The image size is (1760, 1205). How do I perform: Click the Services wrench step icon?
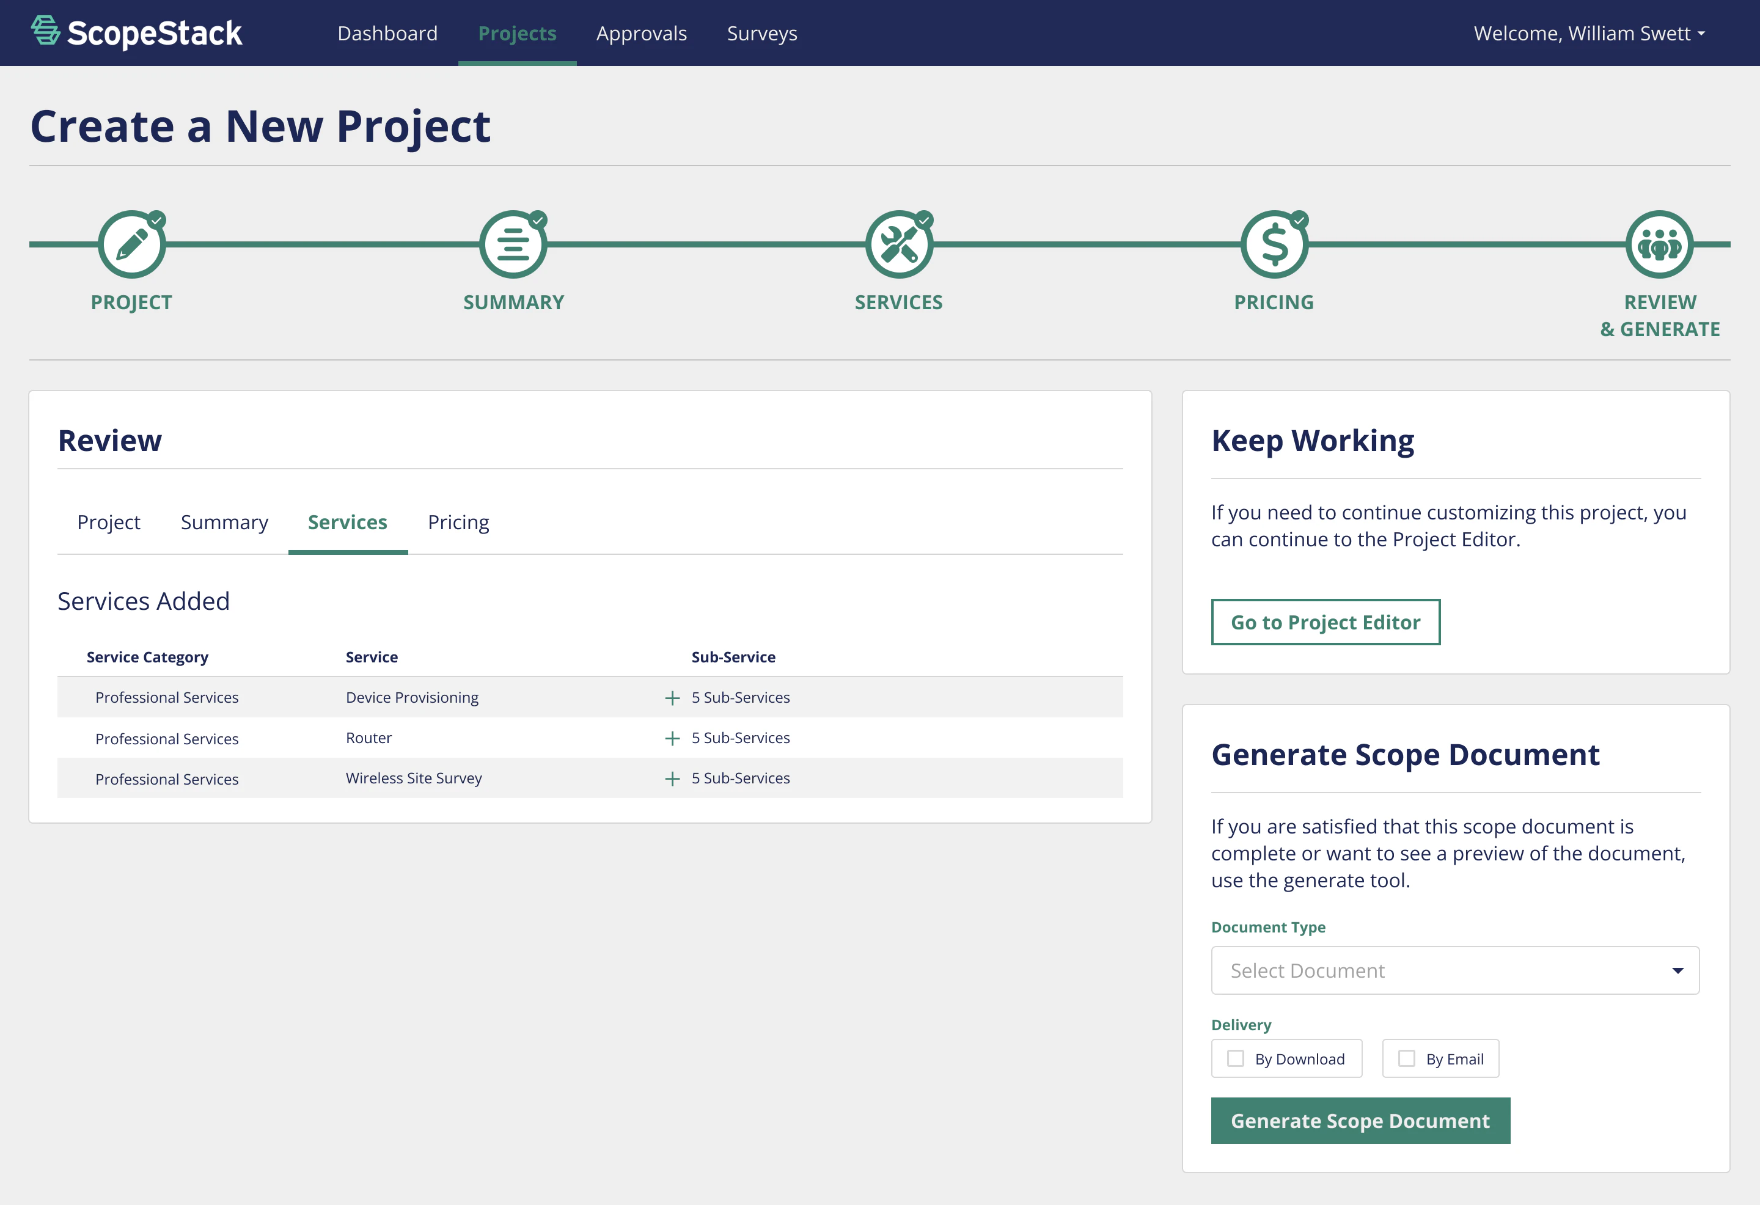(898, 244)
